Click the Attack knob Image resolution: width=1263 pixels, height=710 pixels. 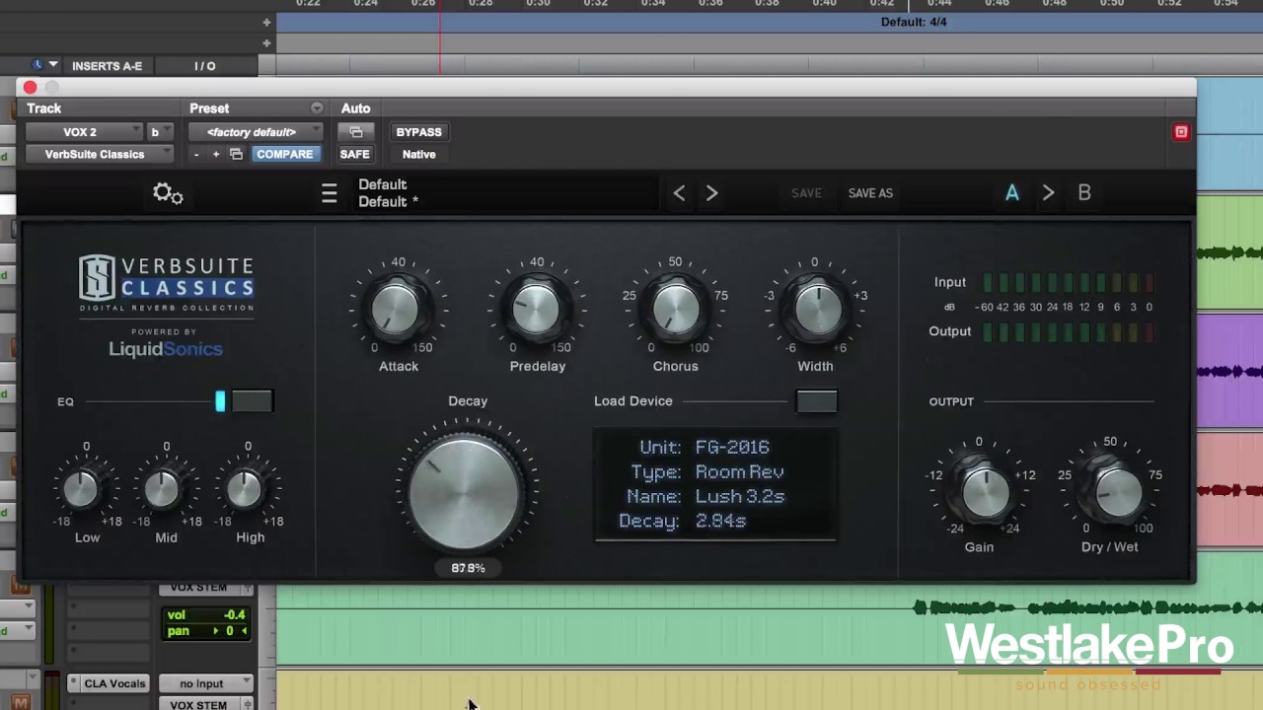(397, 309)
